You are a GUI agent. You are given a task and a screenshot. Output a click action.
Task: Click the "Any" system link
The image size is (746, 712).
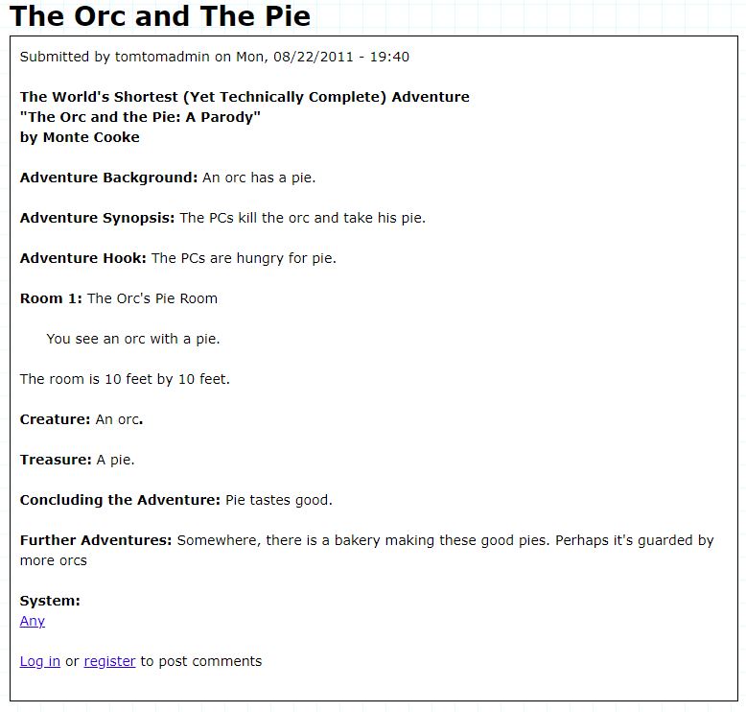[x=33, y=621]
